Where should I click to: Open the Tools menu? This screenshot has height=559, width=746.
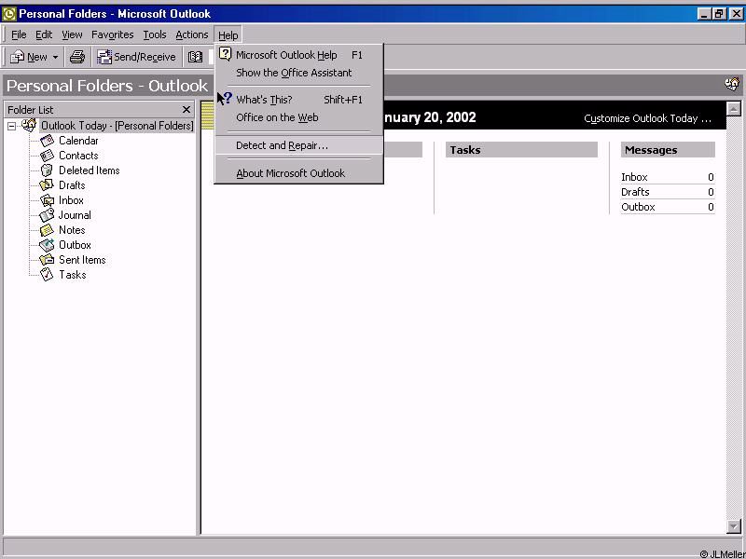click(155, 34)
